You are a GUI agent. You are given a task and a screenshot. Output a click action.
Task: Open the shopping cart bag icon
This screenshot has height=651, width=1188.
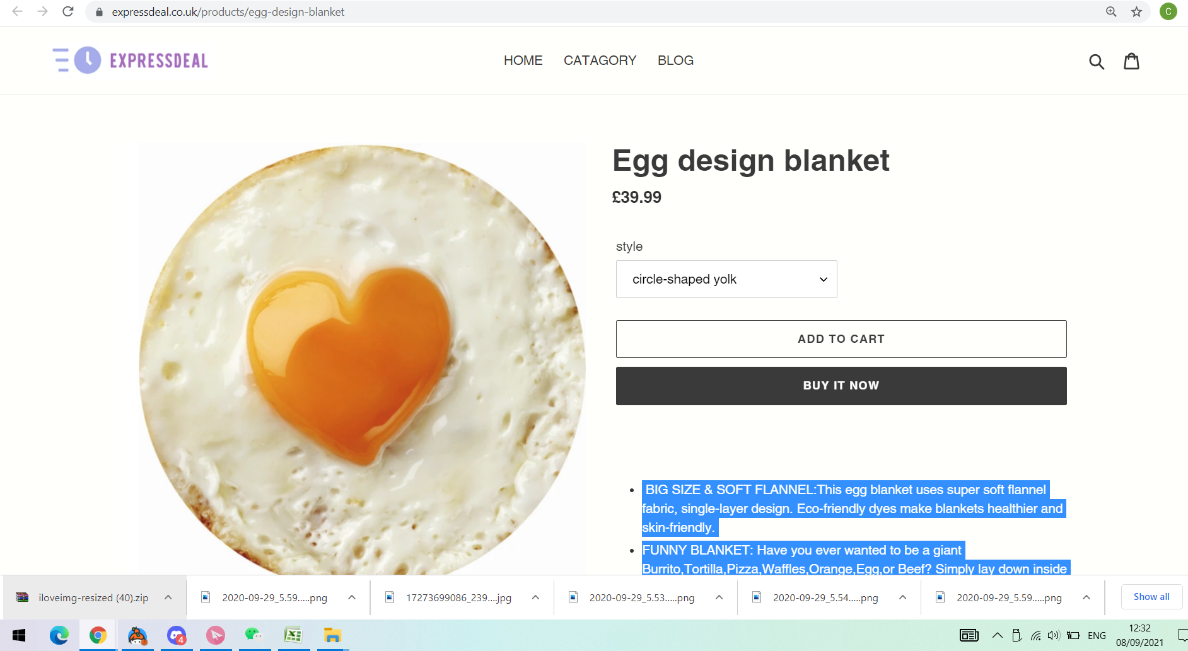pyautogui.click(x=1132, y=60)
